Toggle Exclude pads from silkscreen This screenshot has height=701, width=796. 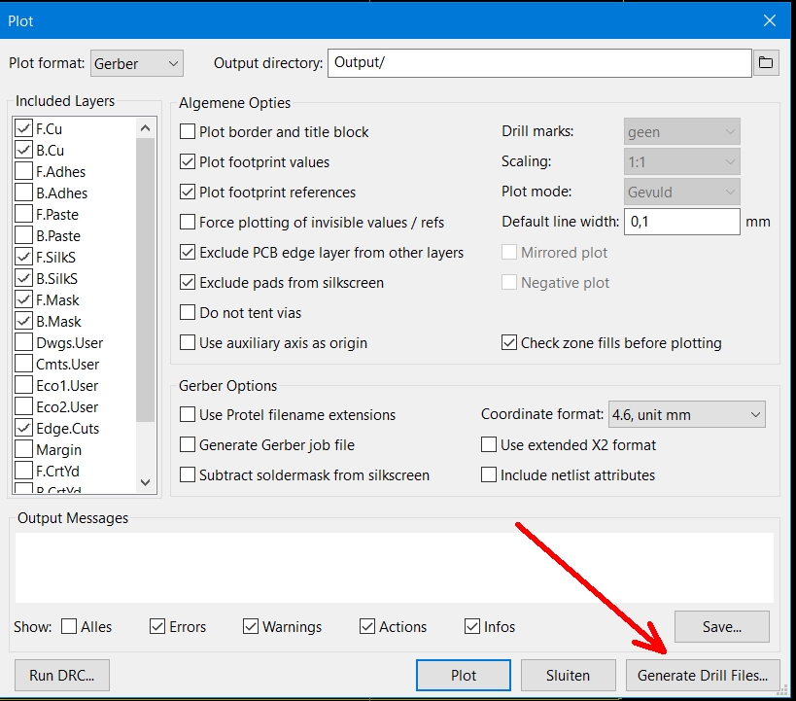[x=188, y=282]
